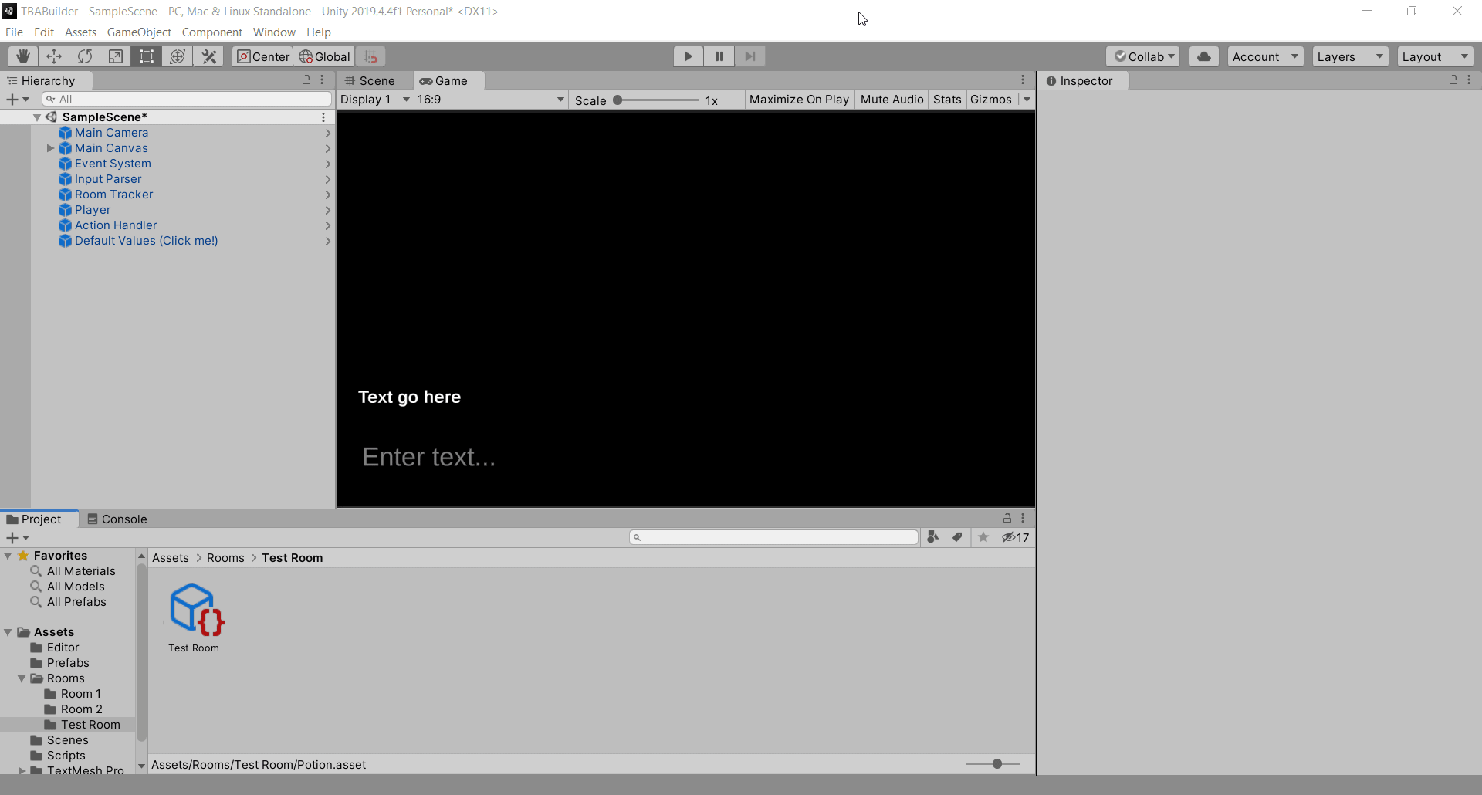Open the Edit menu
1482x795 pixels.
click(44, 32)
